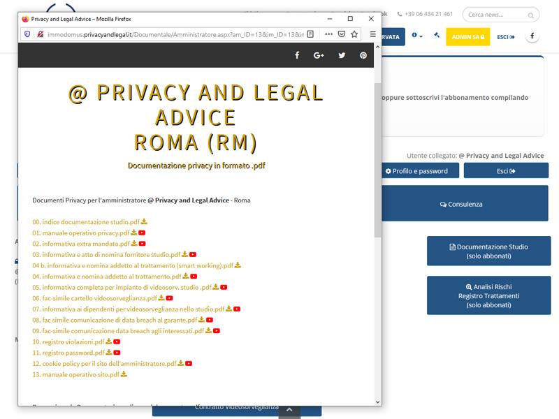559x419 pixels.
Task: Click the video icon for 04. informativa e nomina addetto
Action: [194, 276]
